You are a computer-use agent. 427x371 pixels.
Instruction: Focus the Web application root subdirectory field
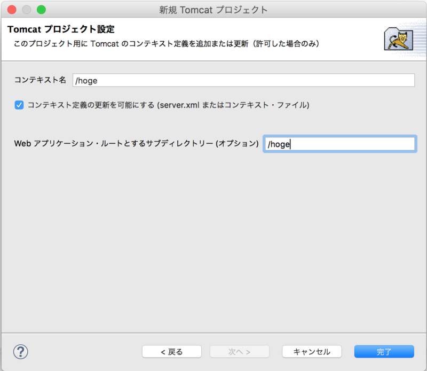click(339, 144)
